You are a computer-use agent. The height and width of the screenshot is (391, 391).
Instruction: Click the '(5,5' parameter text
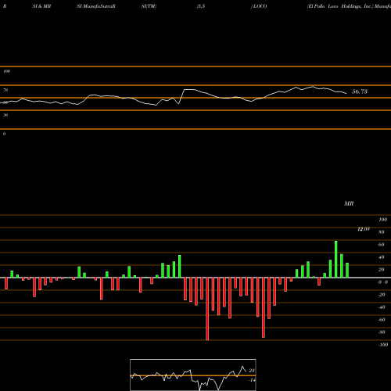[201, 6]
